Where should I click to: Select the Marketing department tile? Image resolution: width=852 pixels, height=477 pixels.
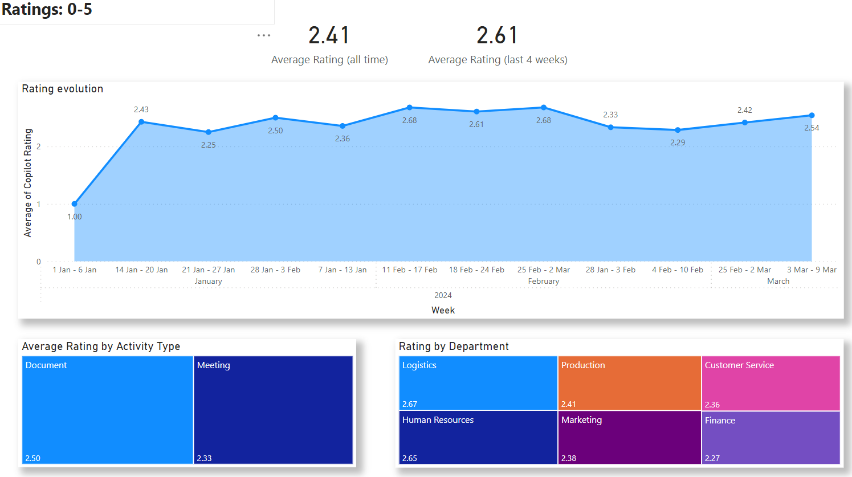point(630,438)
